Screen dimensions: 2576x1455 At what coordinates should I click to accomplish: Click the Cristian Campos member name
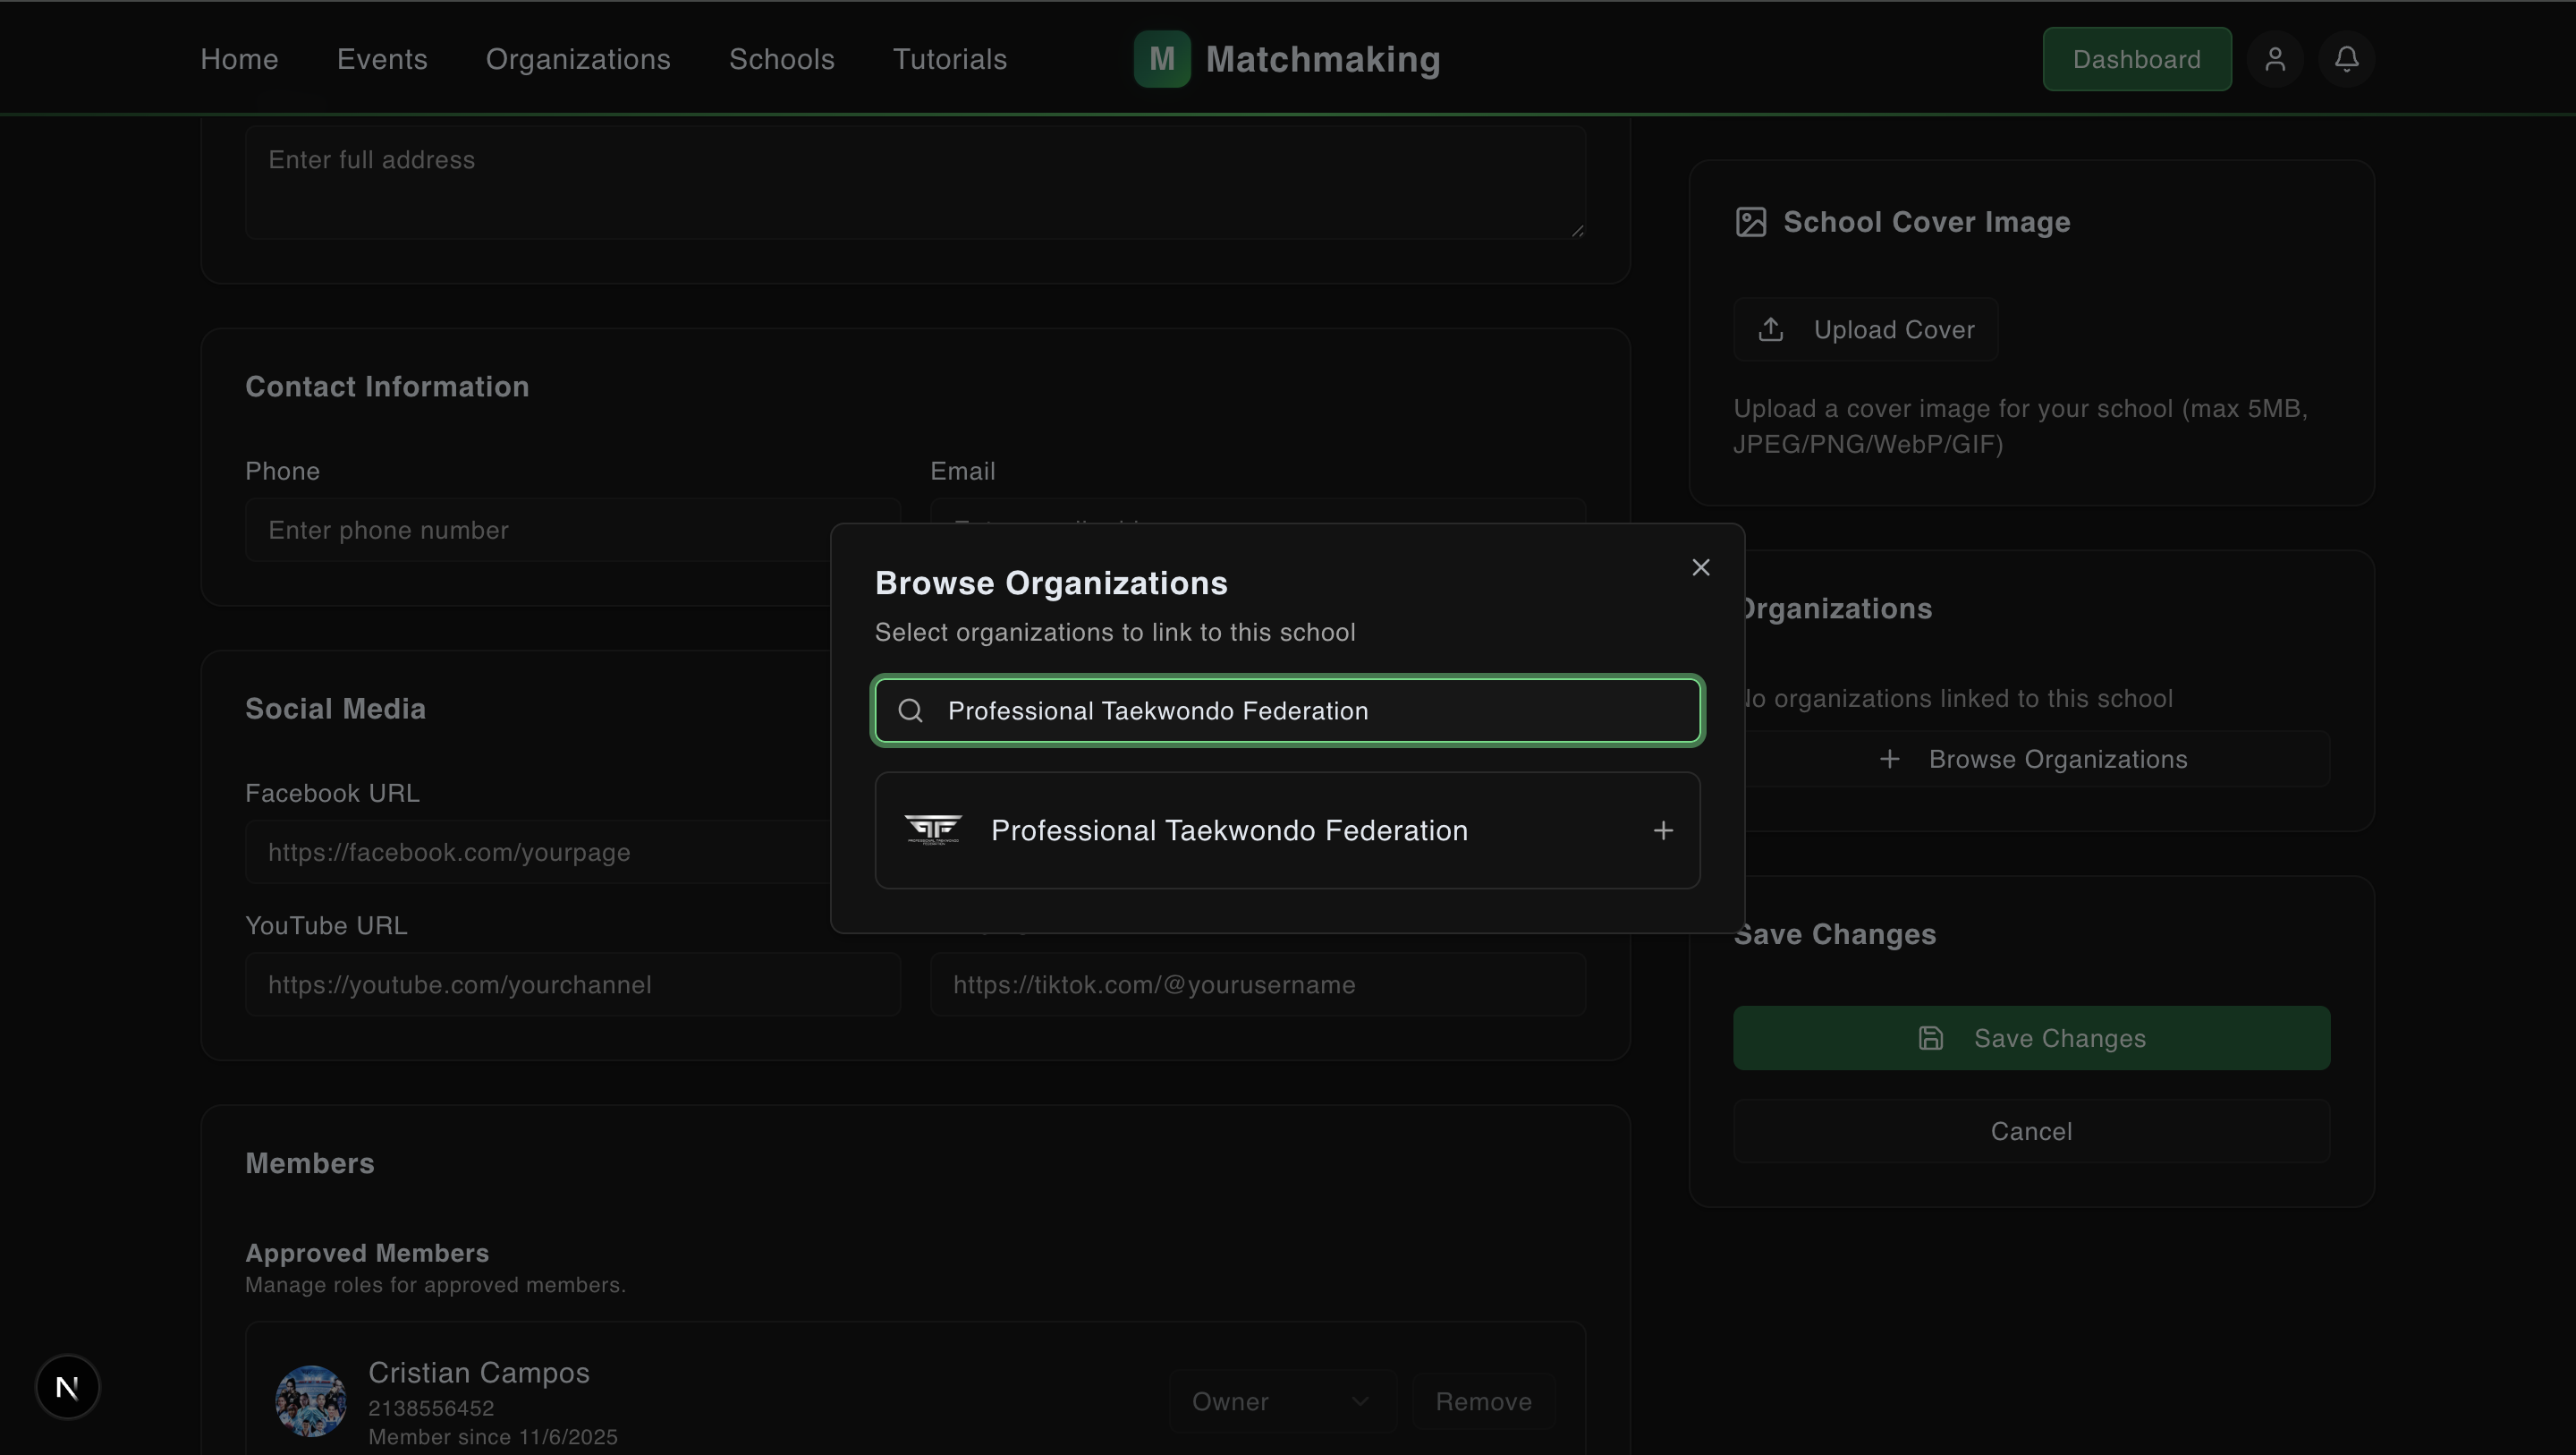click(479, 1373)
